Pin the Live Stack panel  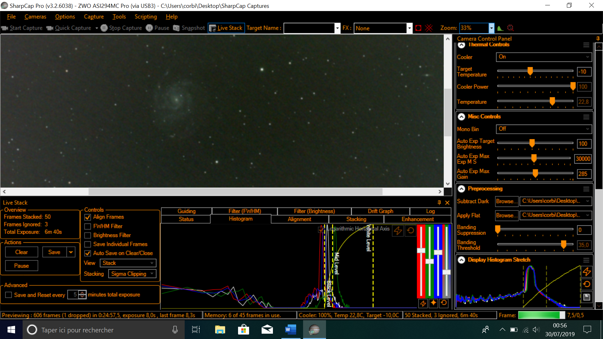point(439,202)
